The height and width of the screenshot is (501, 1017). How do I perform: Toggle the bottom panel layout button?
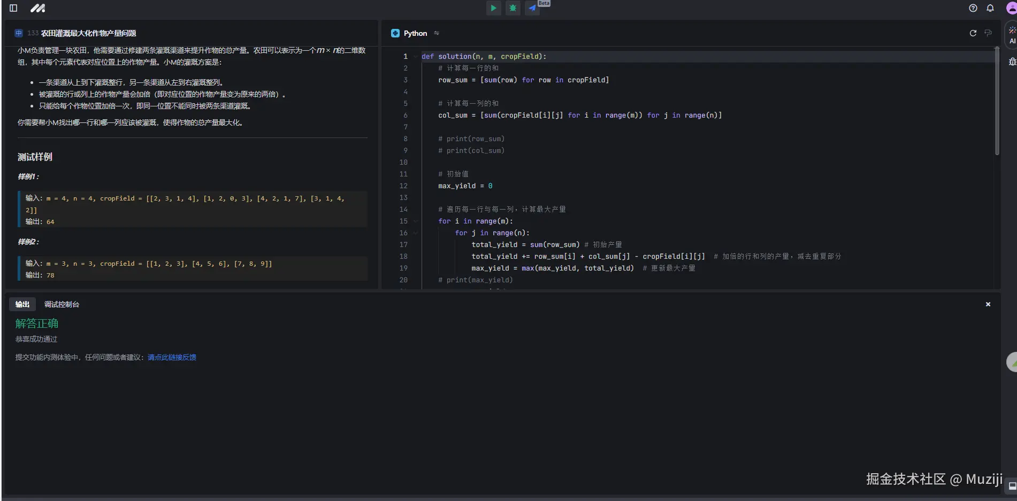1012,485
